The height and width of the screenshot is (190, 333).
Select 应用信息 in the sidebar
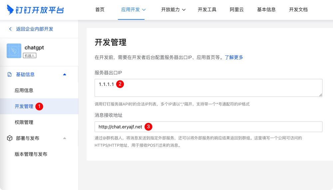[24, 90]
